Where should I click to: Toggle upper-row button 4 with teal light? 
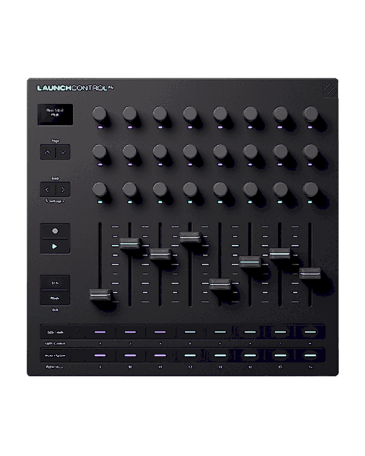(190, 332)
